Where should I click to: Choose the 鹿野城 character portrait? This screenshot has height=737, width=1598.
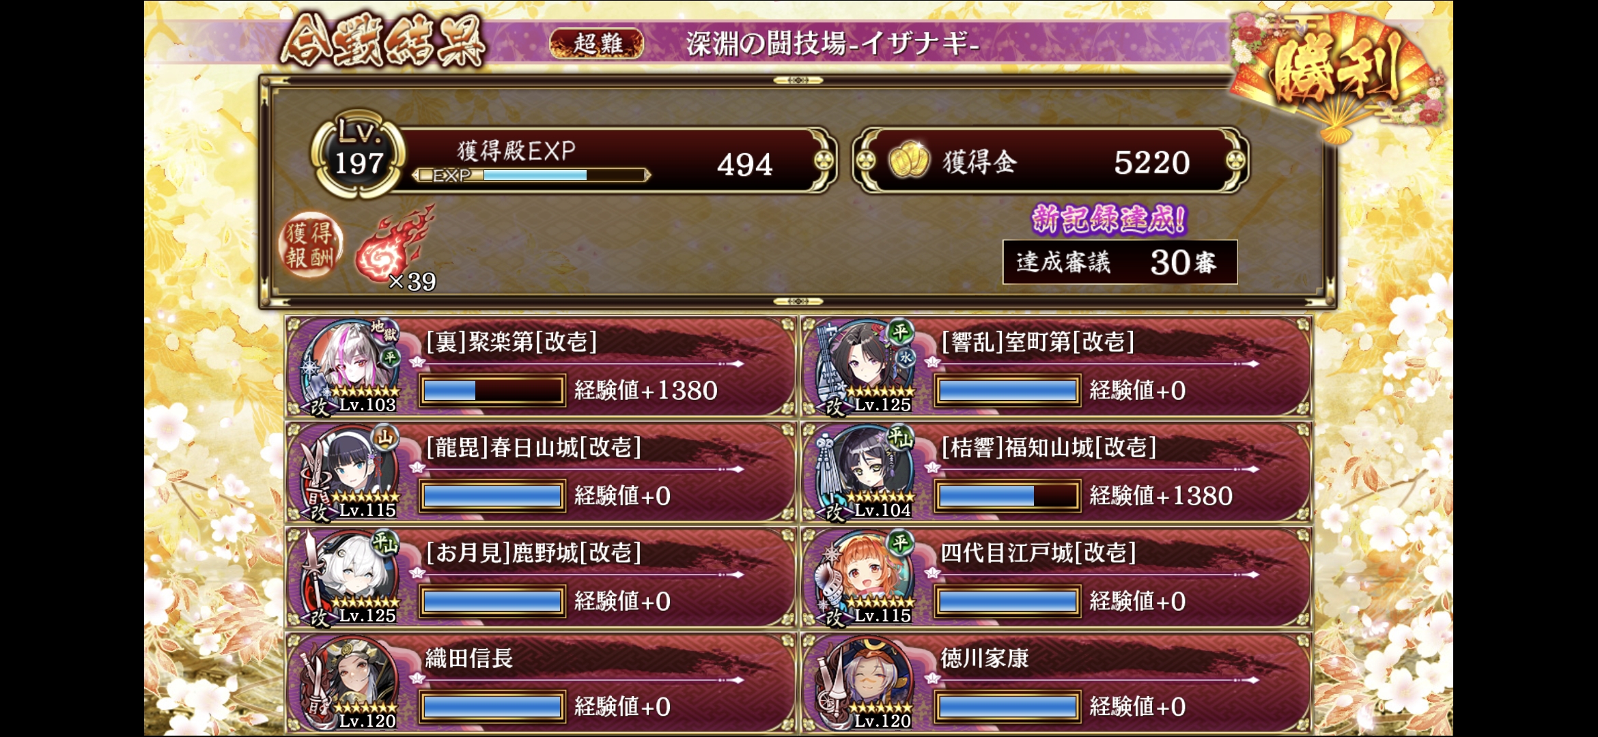(x=350, y=577)
